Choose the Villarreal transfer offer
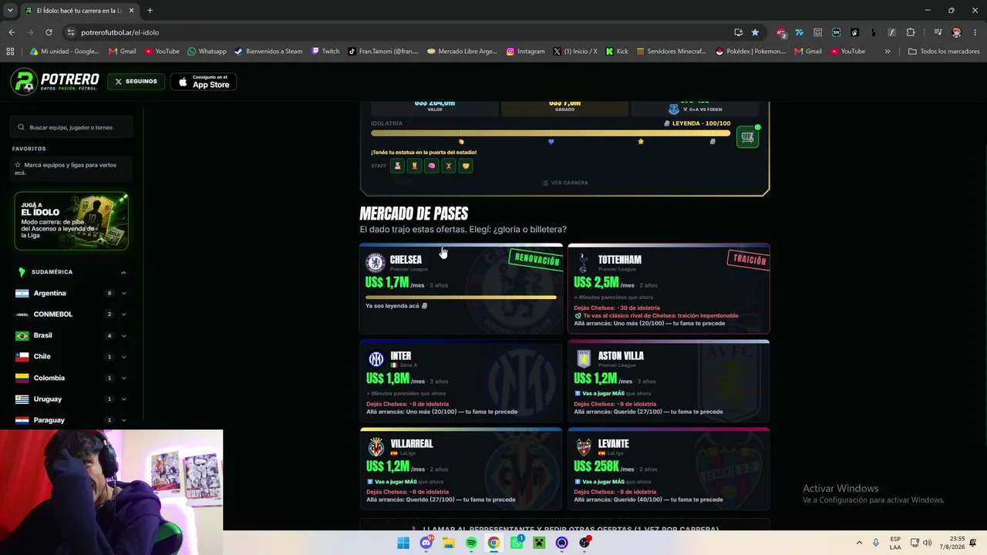 click(x=461, y=469)
